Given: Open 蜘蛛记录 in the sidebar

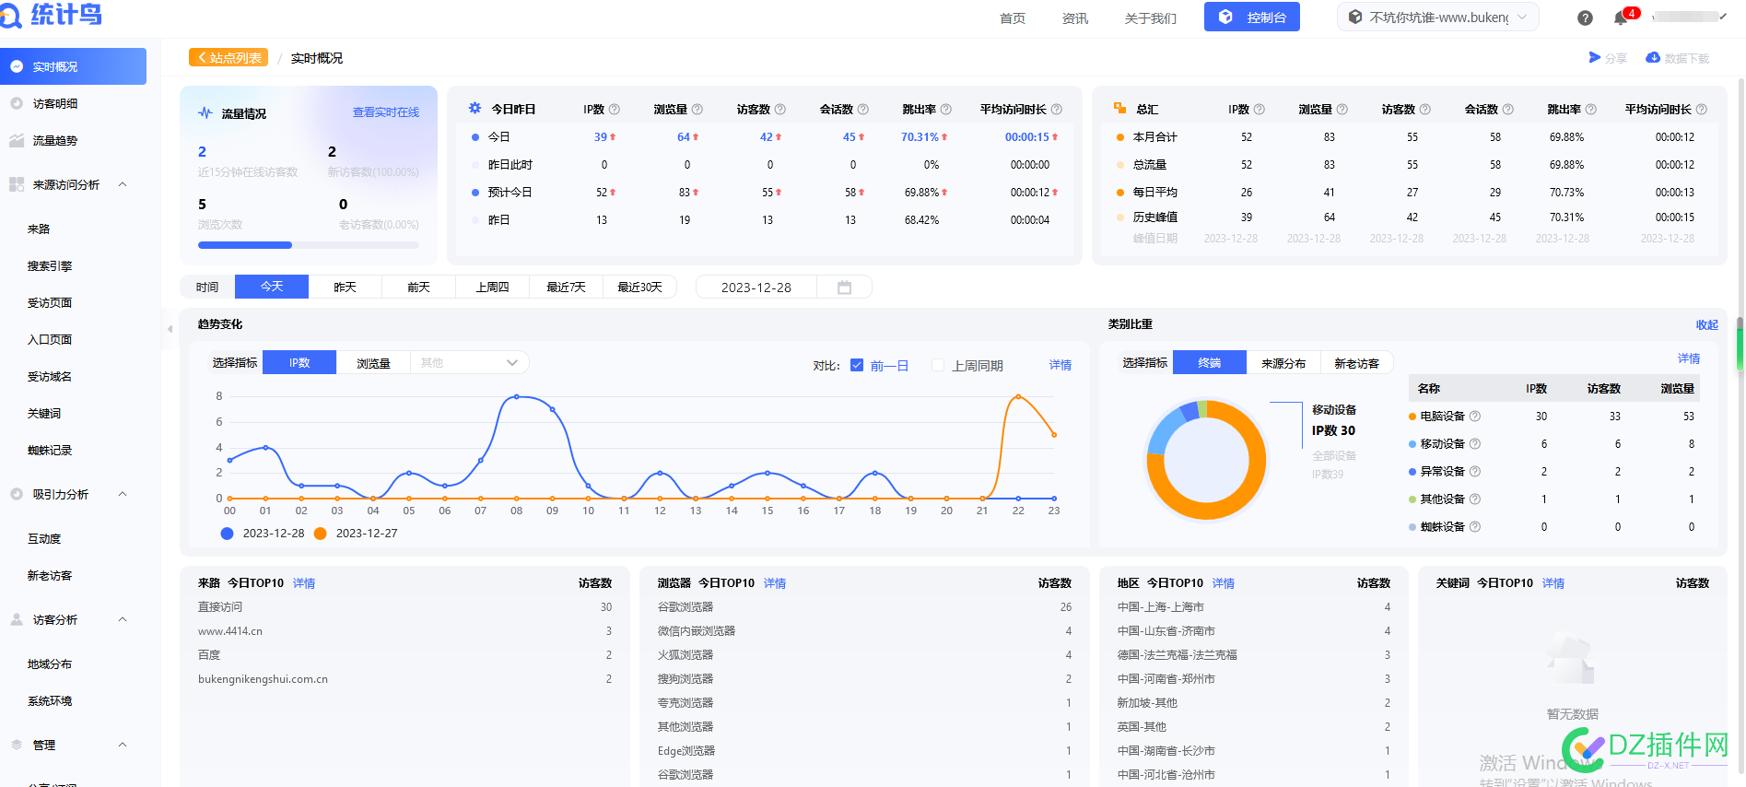Looking at the screenshot, I should pyautogui.click(x=50, y=450).
